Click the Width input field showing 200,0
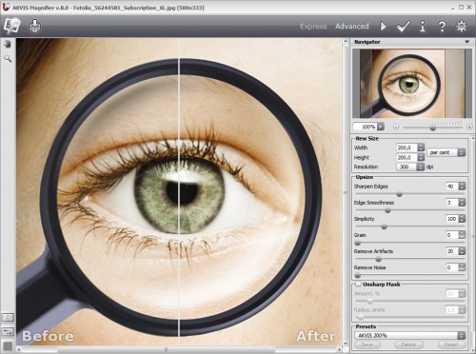 pos(407,147)
